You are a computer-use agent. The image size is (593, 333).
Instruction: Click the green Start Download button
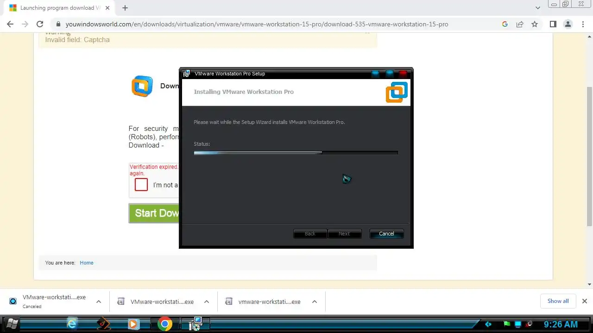click(154, 213)
